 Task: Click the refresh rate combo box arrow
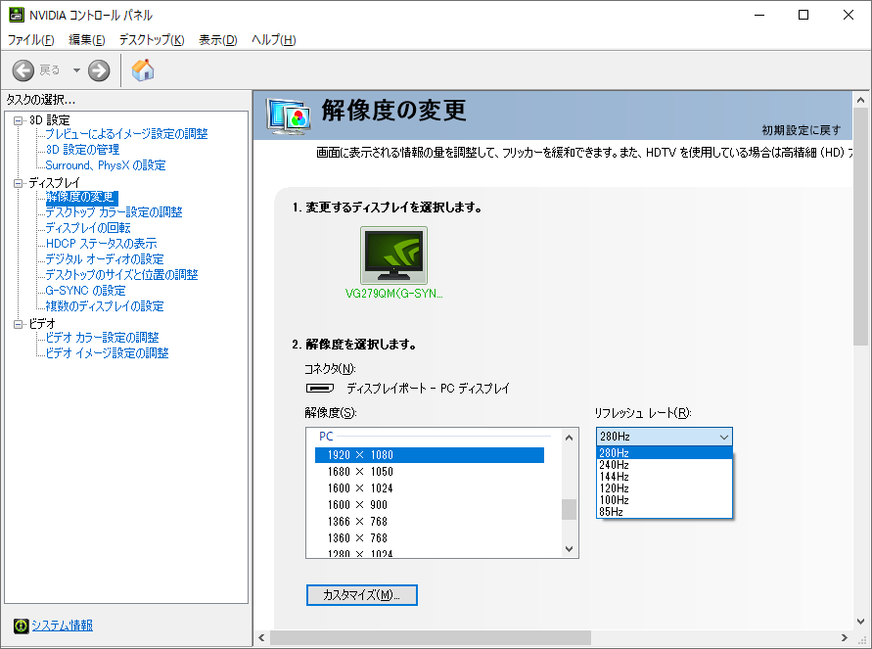coord(723,438)
